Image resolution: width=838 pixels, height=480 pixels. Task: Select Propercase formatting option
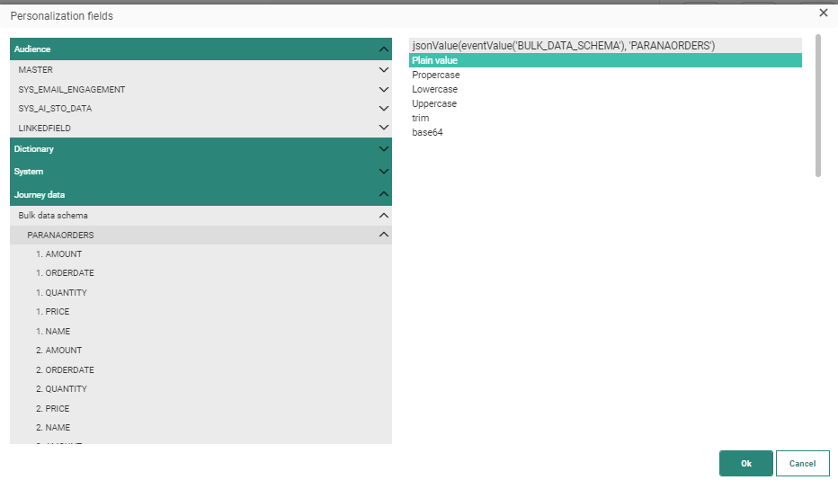pyautogui.click(x=436, y=76)
